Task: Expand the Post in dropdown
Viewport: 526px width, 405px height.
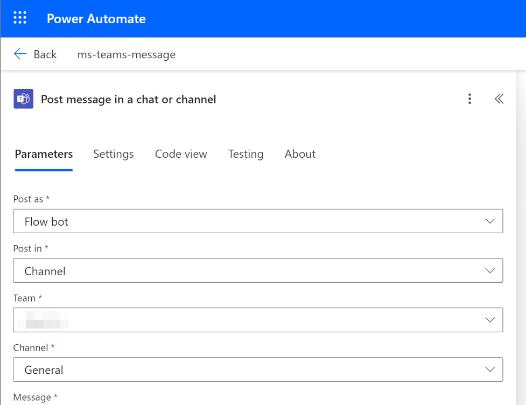Action: coord(489,270)
